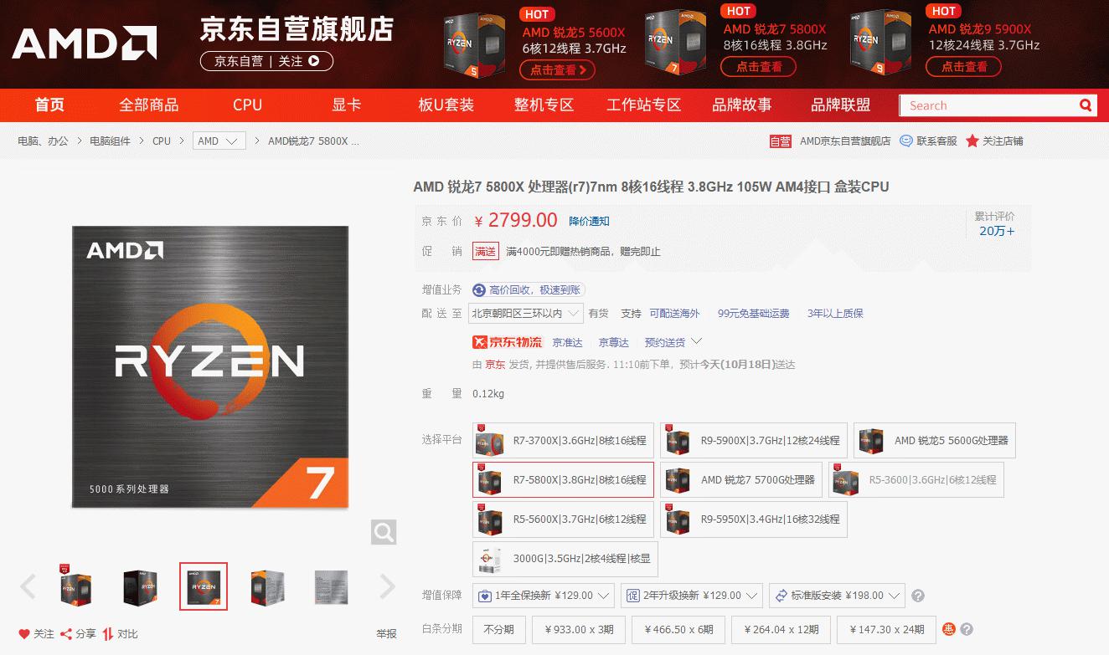Click the heart 关注 icon below the thumbnails
This screenshot has height=655, width=1109.
[24, 634]
